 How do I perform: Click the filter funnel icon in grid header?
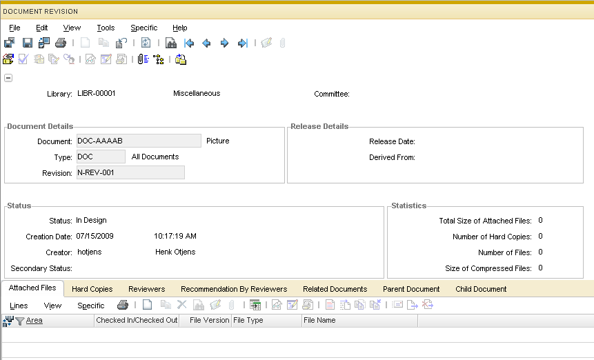click(x=20, y=321)
